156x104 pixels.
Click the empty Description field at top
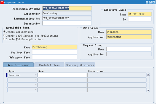(67, 23)
